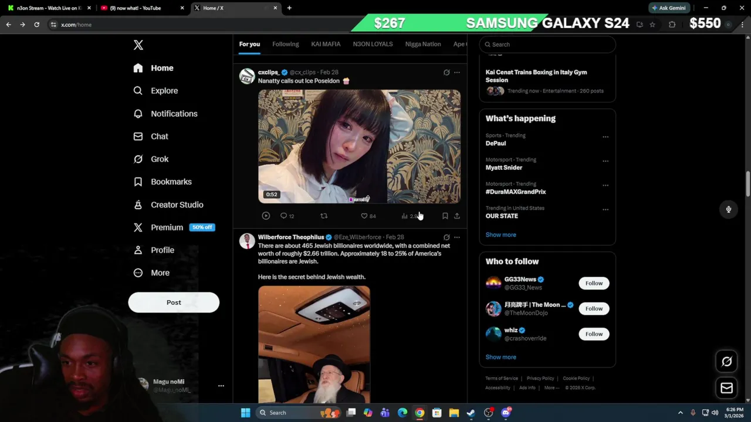The width and height of the screenshot is (751, 422).
Task: Repost the cxclips_ post
Action: tap(324, 216)
